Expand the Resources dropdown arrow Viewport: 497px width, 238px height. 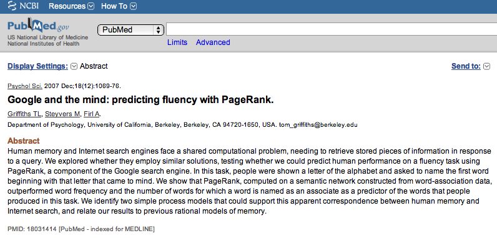click(x=91, y=6)
